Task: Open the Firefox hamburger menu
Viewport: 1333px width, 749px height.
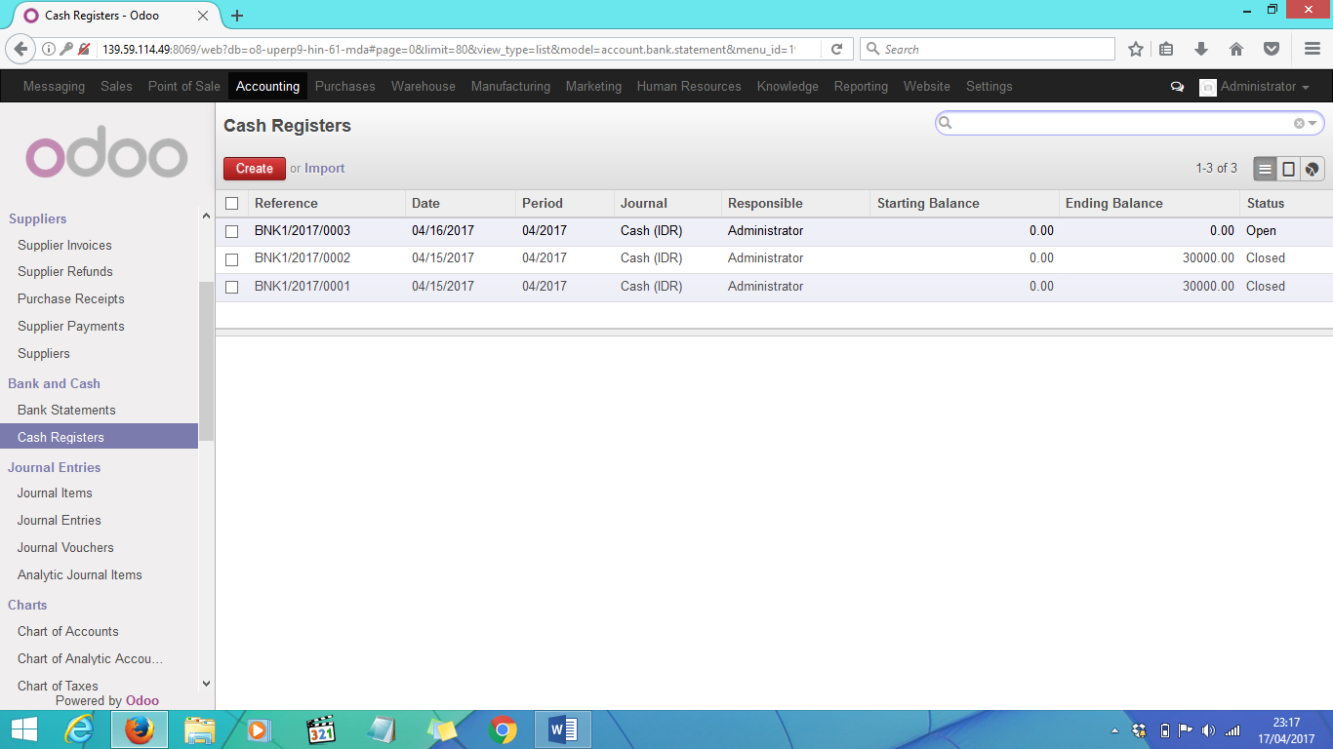Action: point(1313,49)
